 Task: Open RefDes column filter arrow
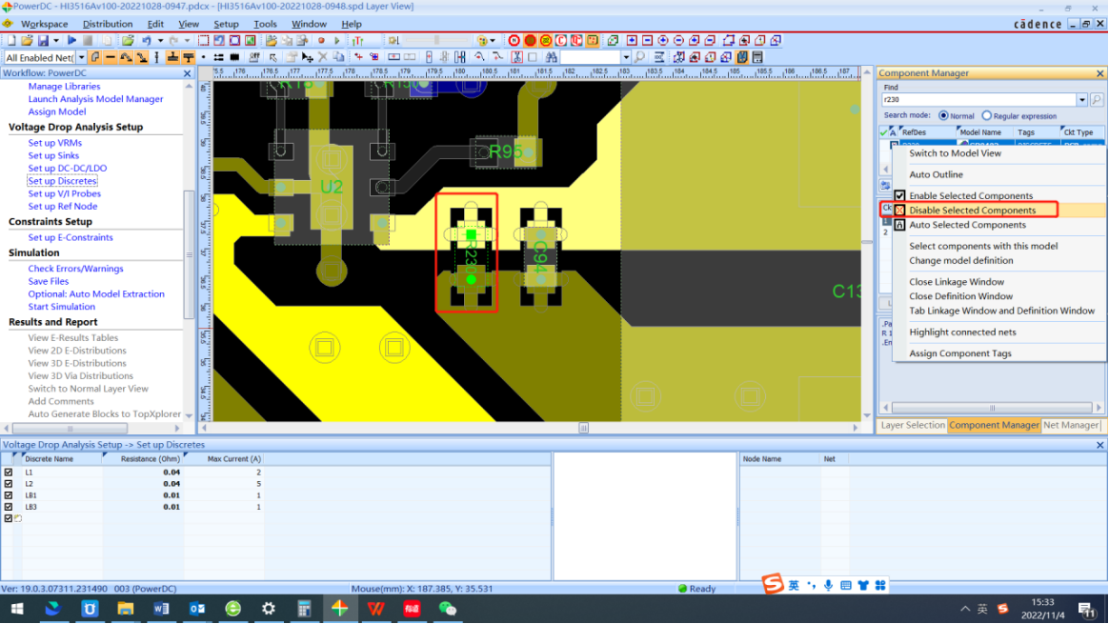click(x=900, y=130)
